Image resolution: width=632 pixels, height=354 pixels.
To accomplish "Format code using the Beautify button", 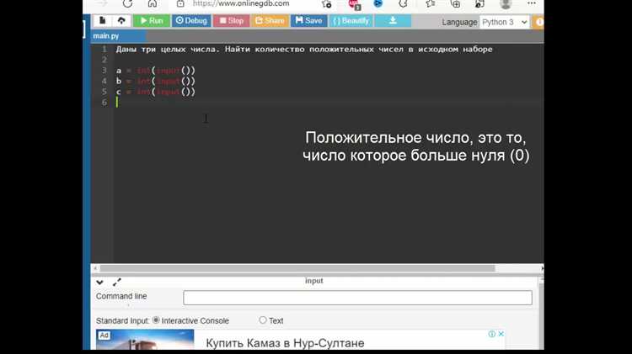I will click(351, 20).
